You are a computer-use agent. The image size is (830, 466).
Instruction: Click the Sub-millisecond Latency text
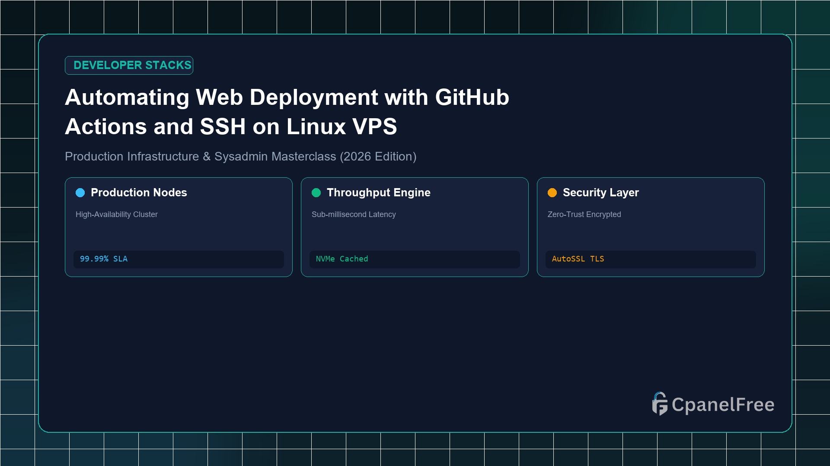click(354, 214)
